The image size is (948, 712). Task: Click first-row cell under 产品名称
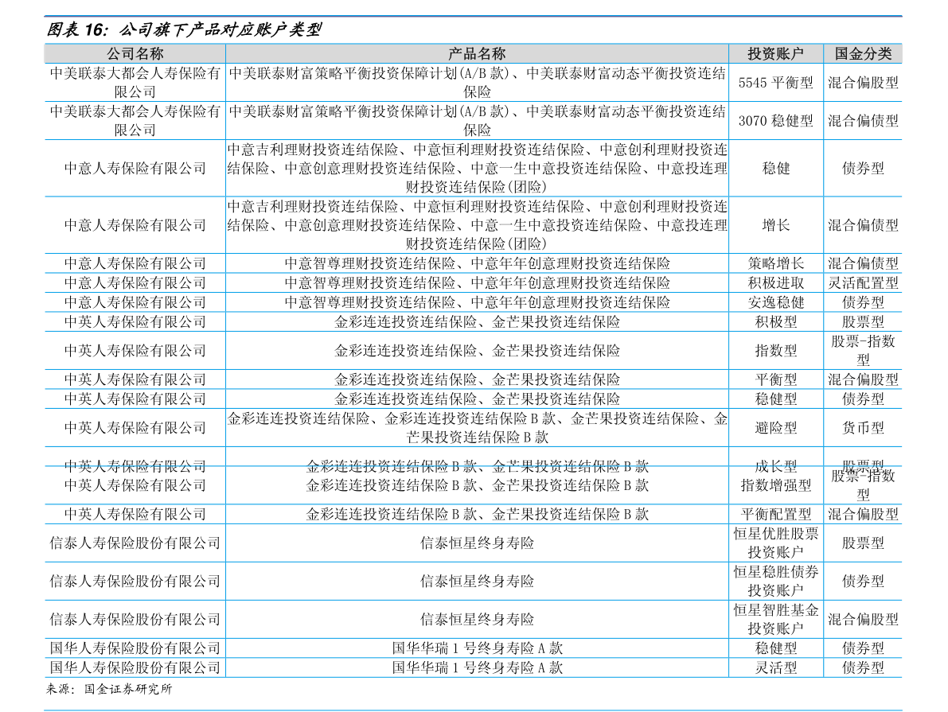[477, 83]
